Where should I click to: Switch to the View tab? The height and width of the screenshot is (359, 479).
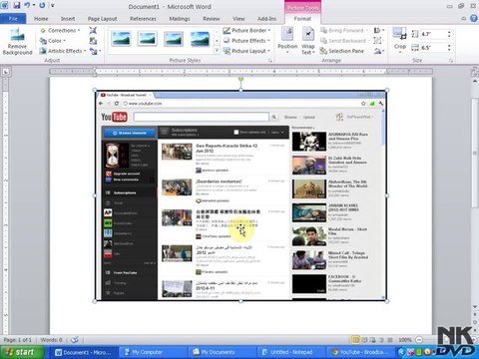coord(239,19)
